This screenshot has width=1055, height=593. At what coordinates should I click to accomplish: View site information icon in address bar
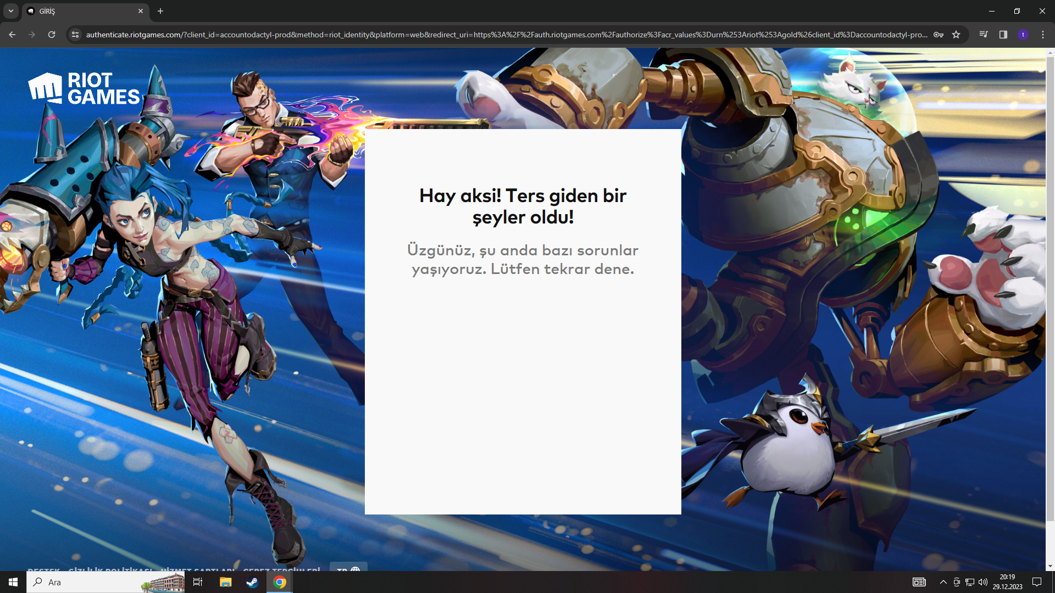coord(75,35)
